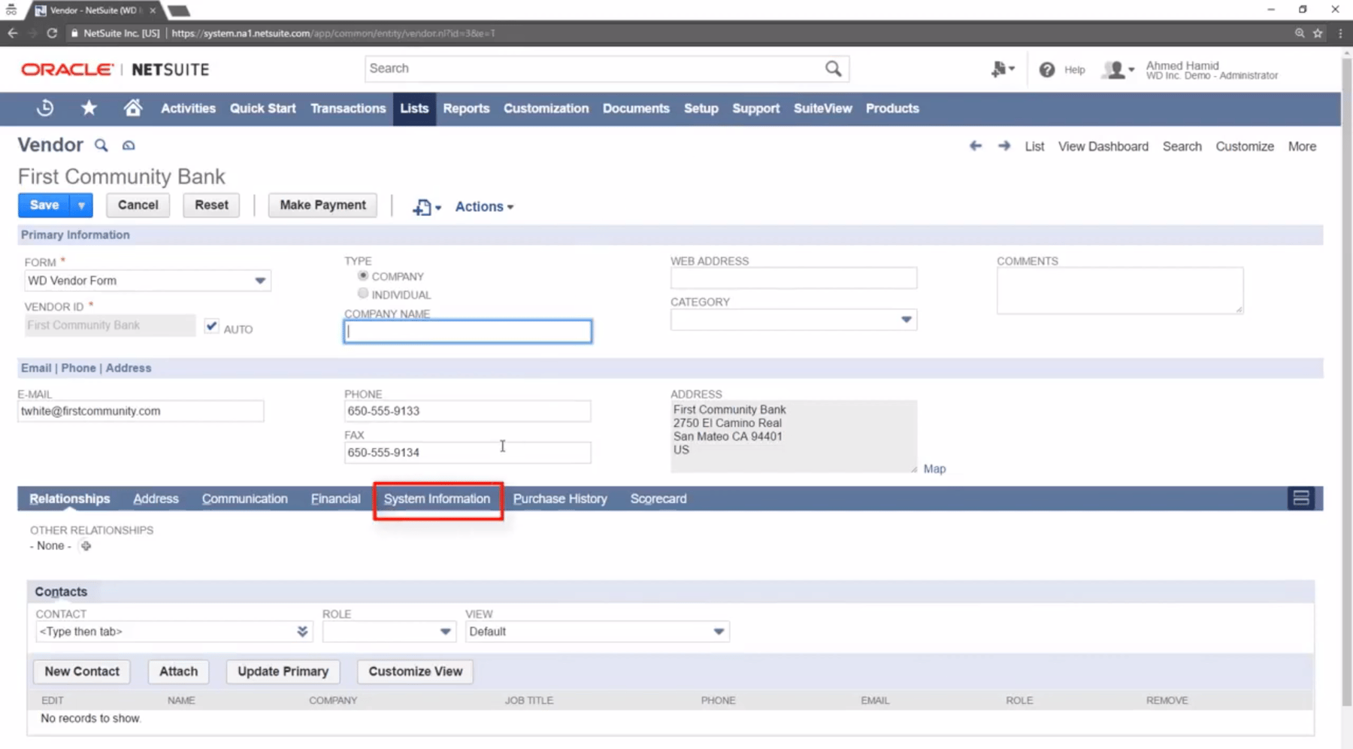
Task: Add another relationship with the plus icon
Action: coord(86,546)
